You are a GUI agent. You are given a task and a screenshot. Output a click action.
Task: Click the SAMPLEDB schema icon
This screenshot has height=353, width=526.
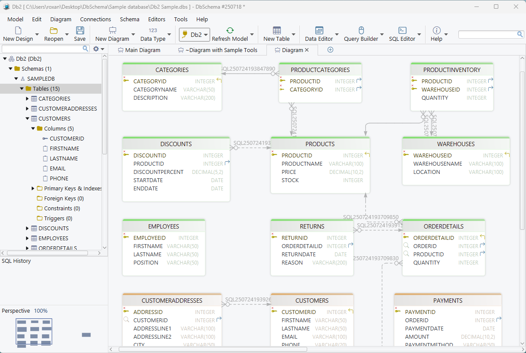(x=23, y=78)
